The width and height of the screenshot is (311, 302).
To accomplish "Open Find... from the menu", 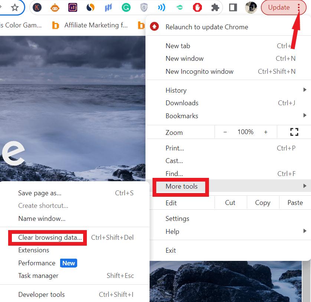I will [x=228, y=174].
